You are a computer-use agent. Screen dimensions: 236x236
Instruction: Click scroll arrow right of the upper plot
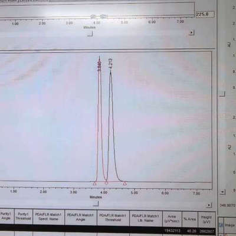click(x=192, y=32)
